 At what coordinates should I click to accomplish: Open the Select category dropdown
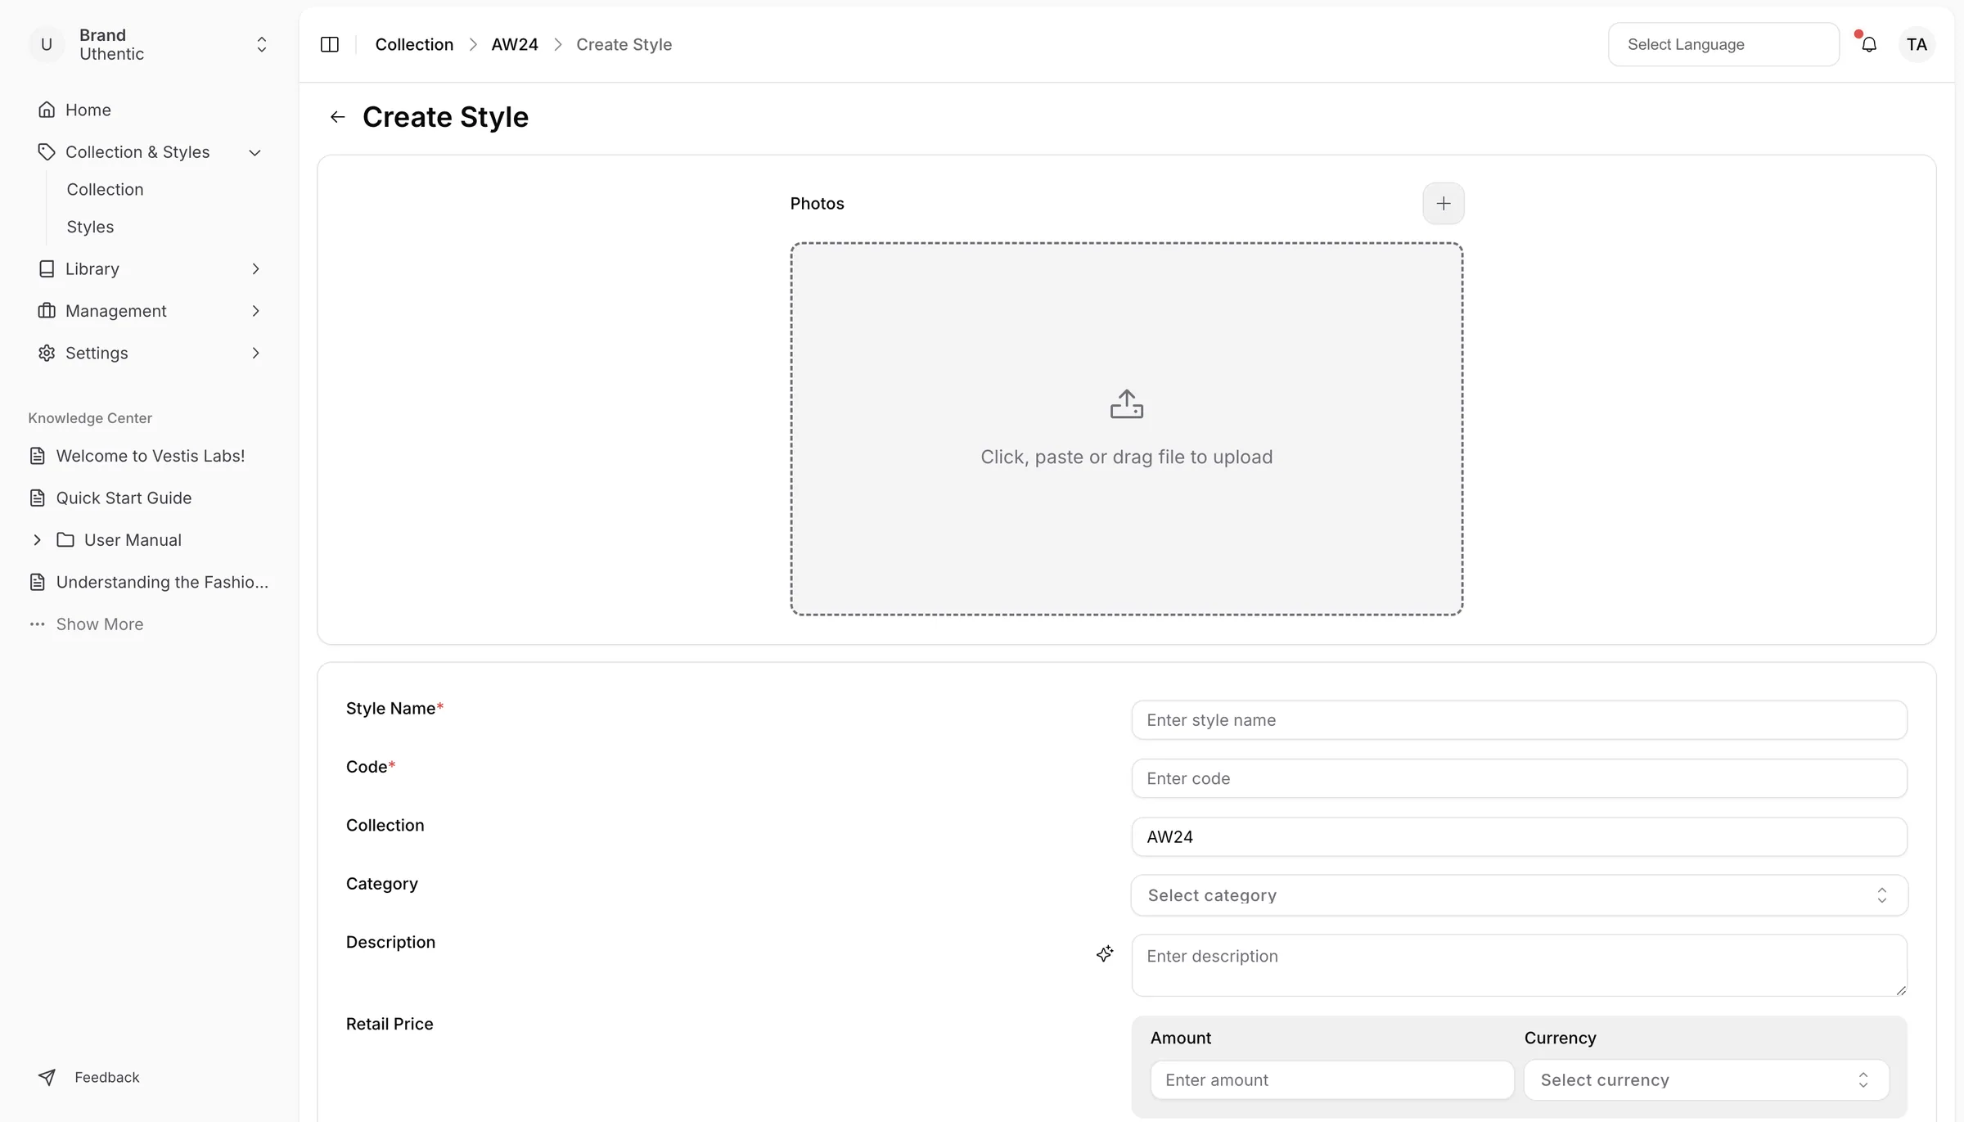click(1519, 895)
